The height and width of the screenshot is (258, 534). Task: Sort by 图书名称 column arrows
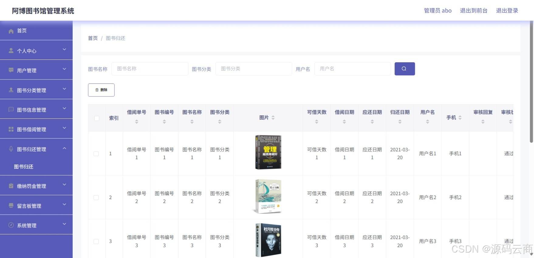192,121
